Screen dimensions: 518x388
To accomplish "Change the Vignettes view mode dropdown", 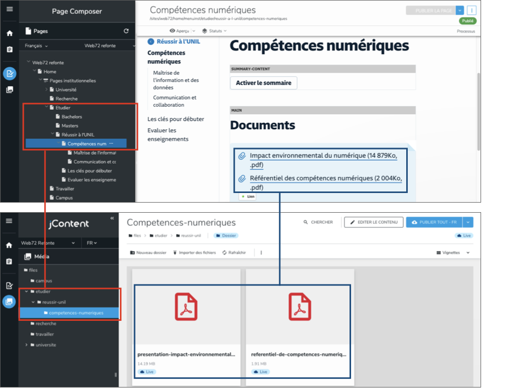I will click(x=453, y=253).
